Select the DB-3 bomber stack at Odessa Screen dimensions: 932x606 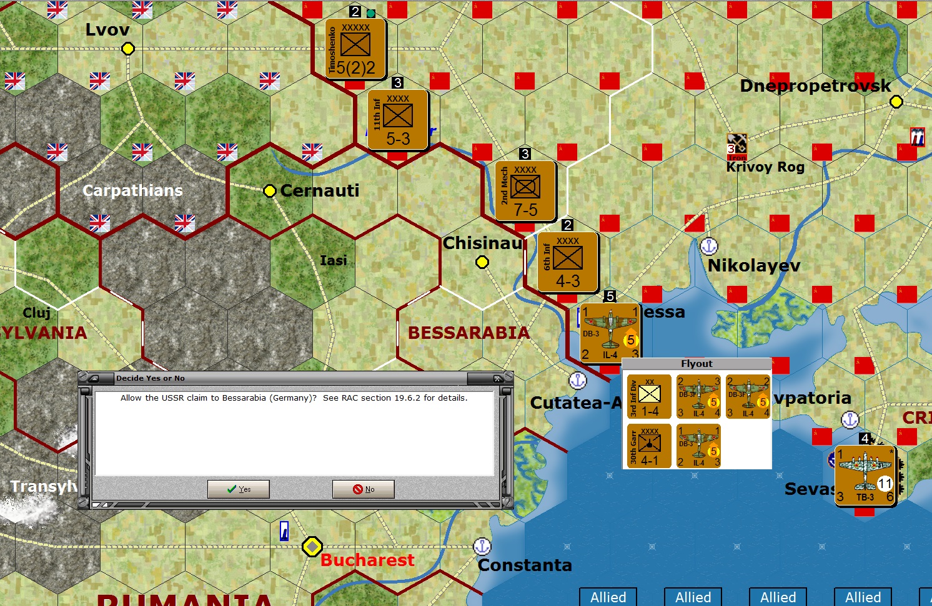[x=610, y=334]
